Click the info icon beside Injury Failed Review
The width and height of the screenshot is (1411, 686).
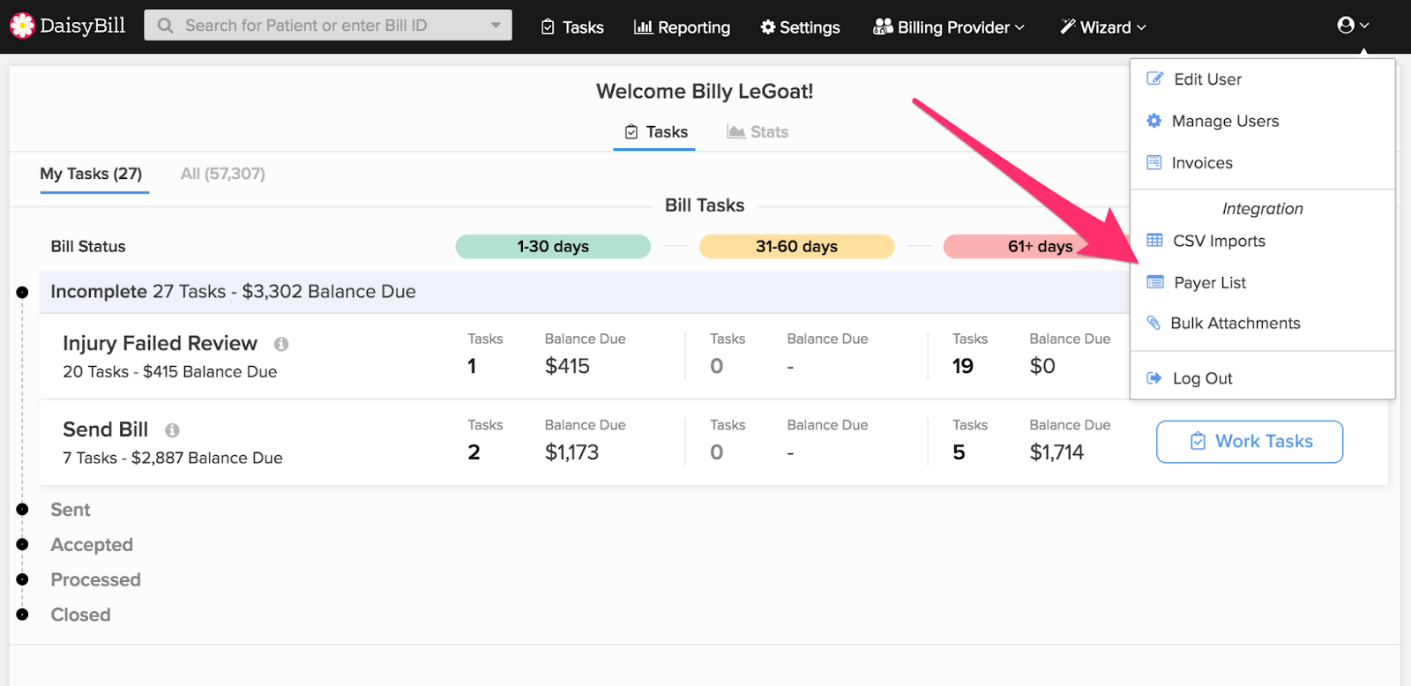281,344
